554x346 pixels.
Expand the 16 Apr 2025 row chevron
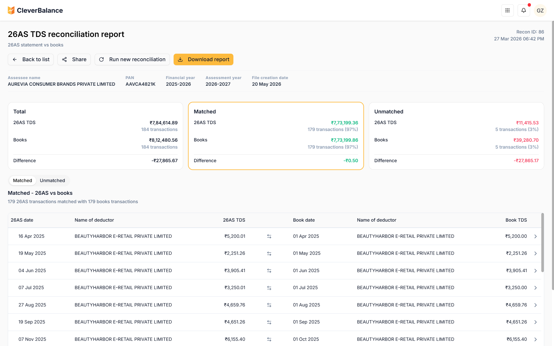535,236
